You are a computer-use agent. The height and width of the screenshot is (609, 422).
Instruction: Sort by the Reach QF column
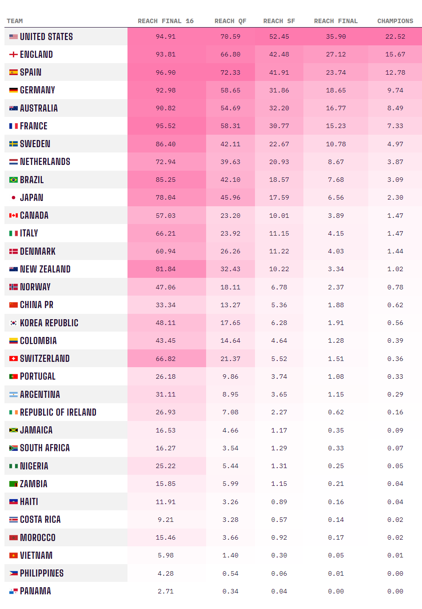[230, 21]
